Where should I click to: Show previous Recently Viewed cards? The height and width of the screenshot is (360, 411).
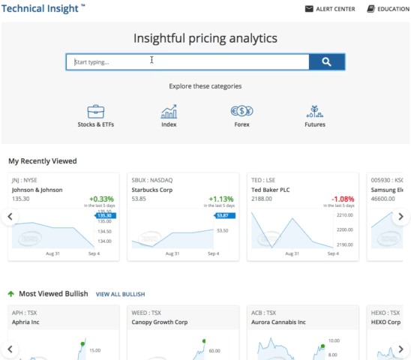click(x=10, y=217)
